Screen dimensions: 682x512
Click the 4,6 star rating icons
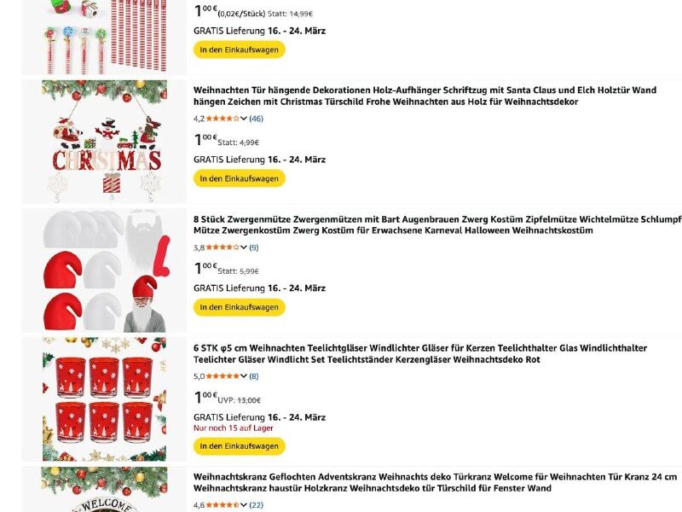pos(223,505)
